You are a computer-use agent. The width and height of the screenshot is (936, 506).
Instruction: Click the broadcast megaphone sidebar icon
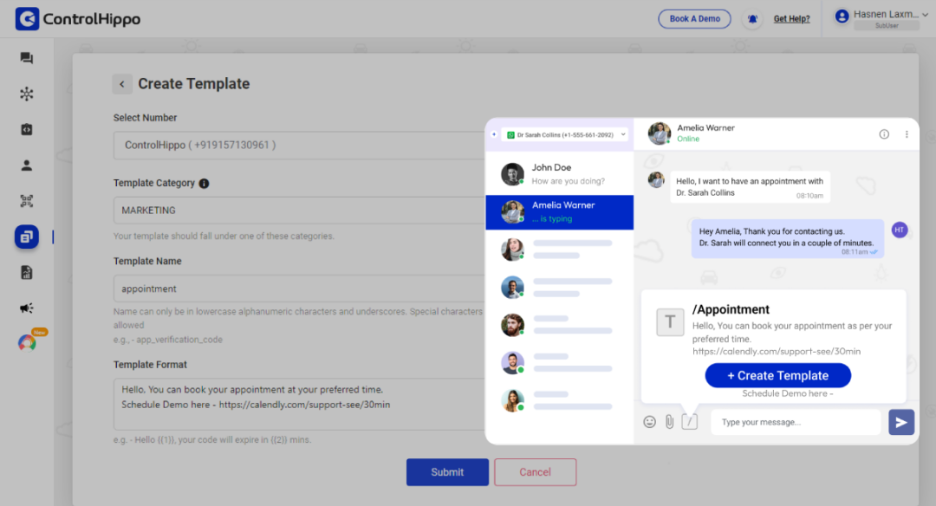[x=26, y=308]
